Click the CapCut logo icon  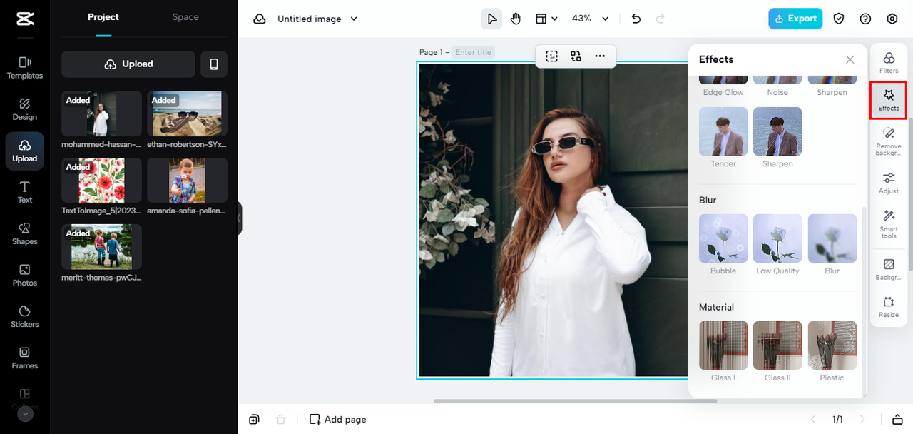click(x=25, y=19)
